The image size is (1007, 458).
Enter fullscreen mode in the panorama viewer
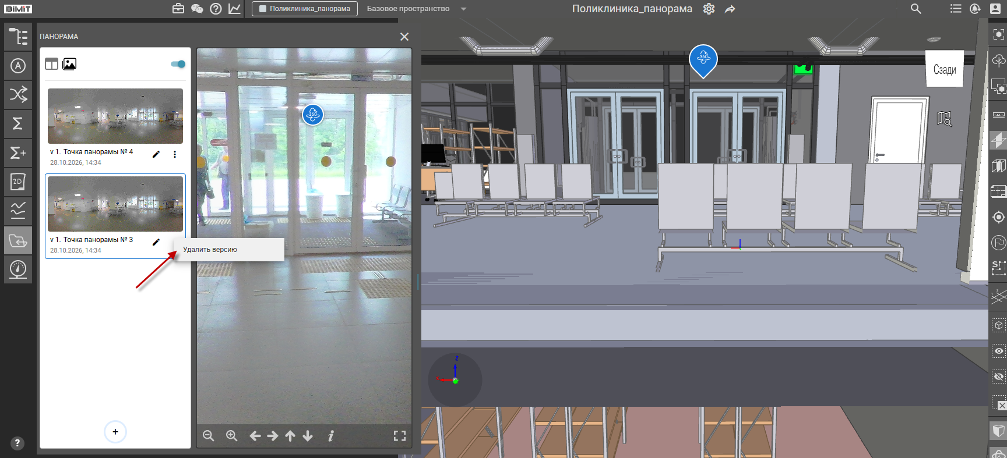(x=400, y=436)
